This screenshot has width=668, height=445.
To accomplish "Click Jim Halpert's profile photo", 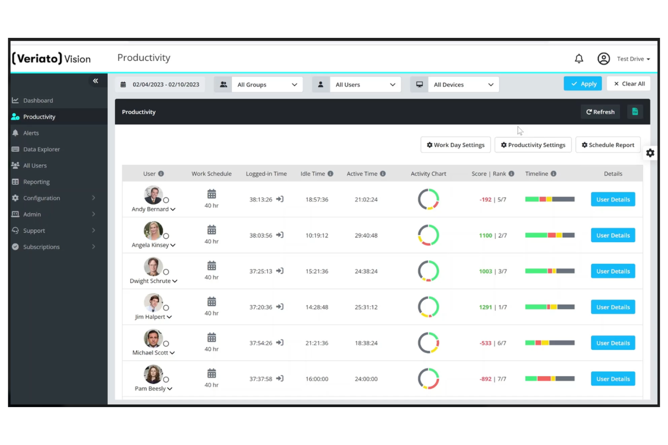I will click(x=153, y=303).
